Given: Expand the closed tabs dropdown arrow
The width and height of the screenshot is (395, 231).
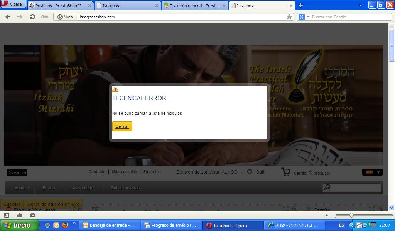Looking at the screenshot, I should 360,5.
